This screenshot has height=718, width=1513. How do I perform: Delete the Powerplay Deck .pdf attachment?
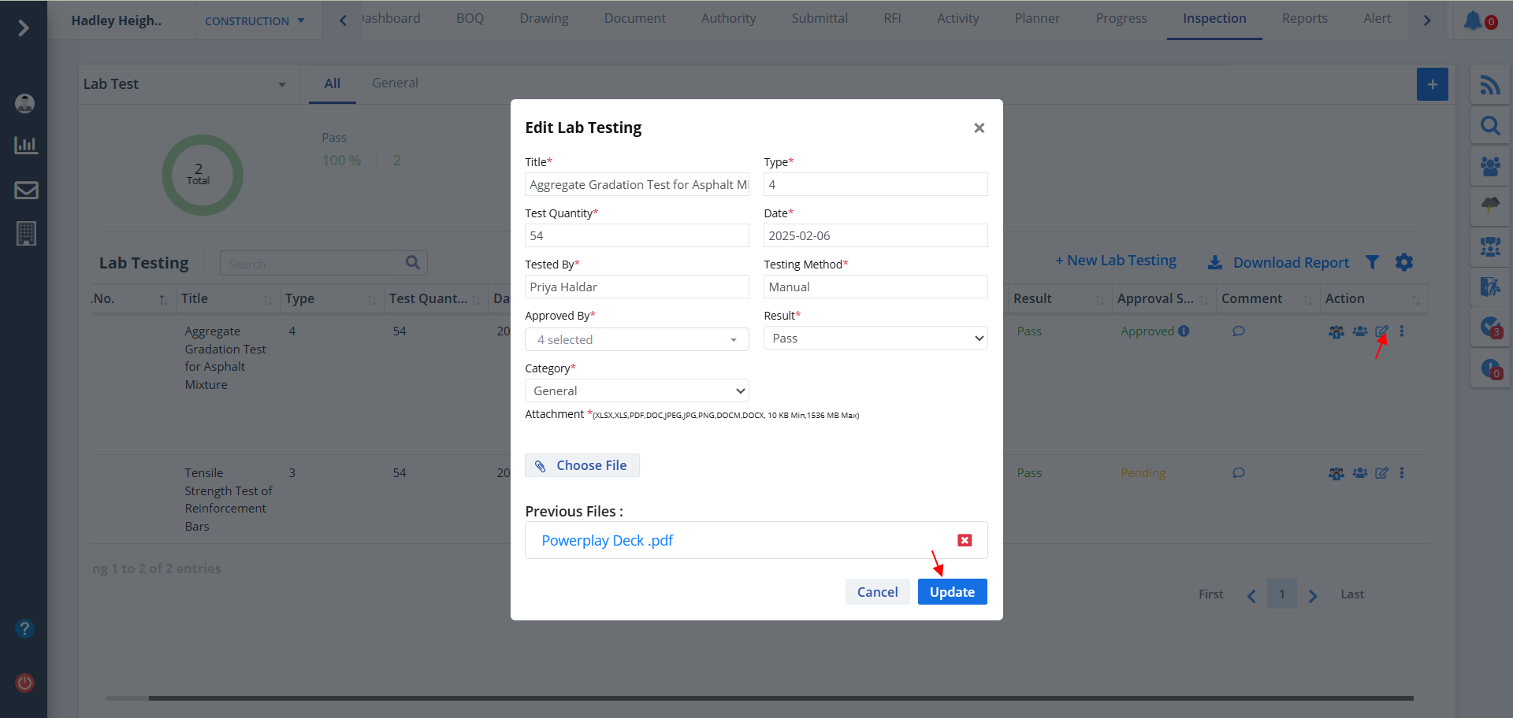pyautogui.click(x=965, y=540)
